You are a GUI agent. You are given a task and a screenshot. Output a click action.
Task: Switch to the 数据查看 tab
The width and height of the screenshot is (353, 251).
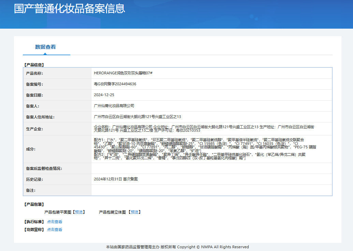pyautogui.click(x=45, y=47)
